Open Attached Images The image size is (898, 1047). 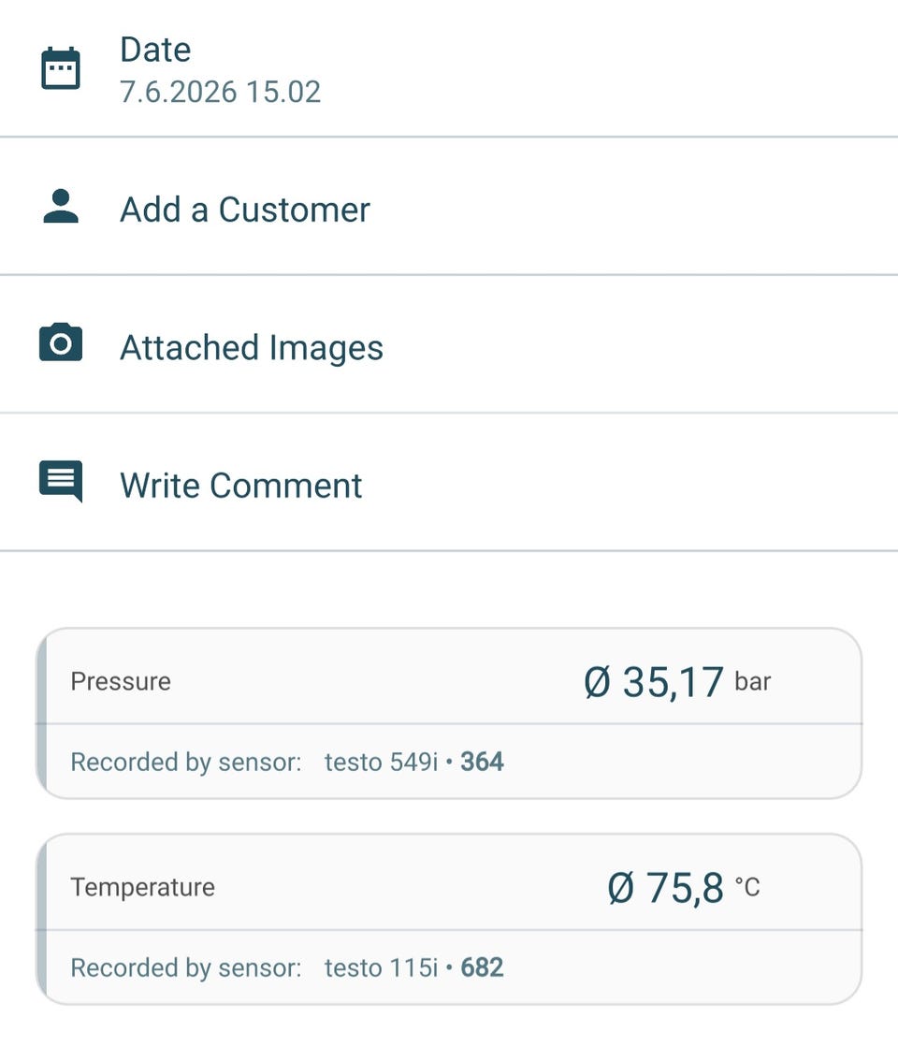tap(449, 344)
